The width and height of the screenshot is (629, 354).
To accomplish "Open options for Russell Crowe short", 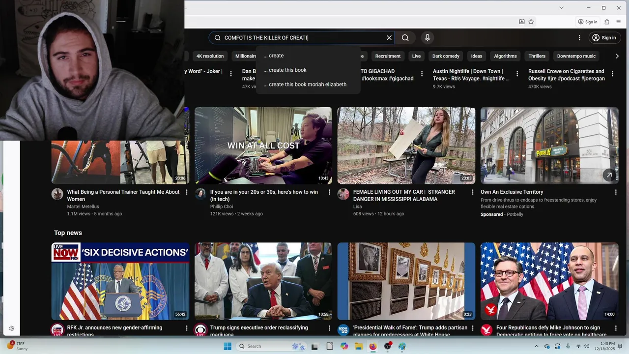I will 612,74.
